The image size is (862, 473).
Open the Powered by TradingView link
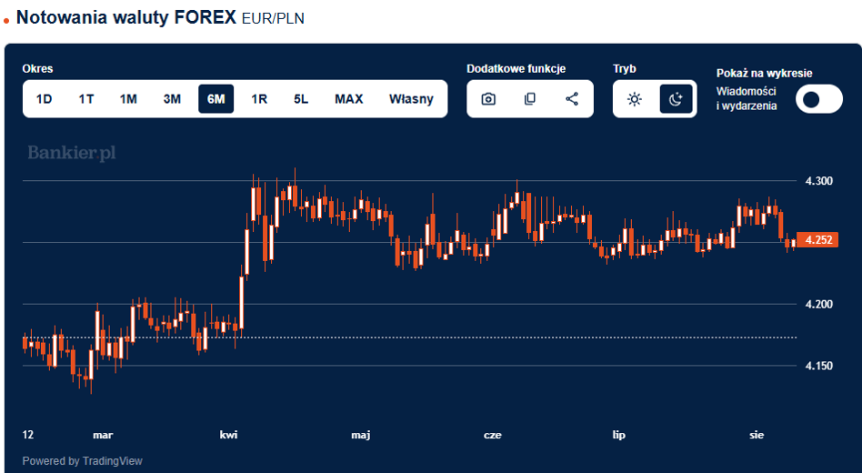click(x=83, y=461)
